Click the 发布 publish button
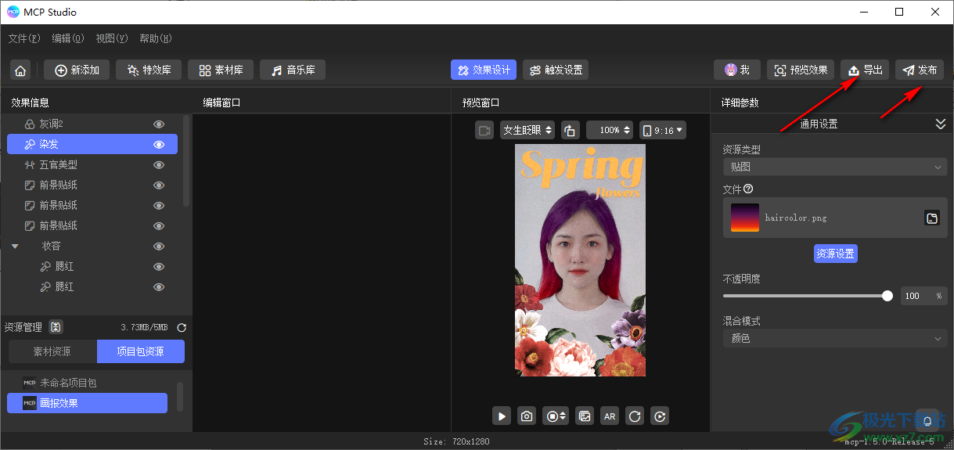This screenshot has height=450, width=954. pos(920,70)
